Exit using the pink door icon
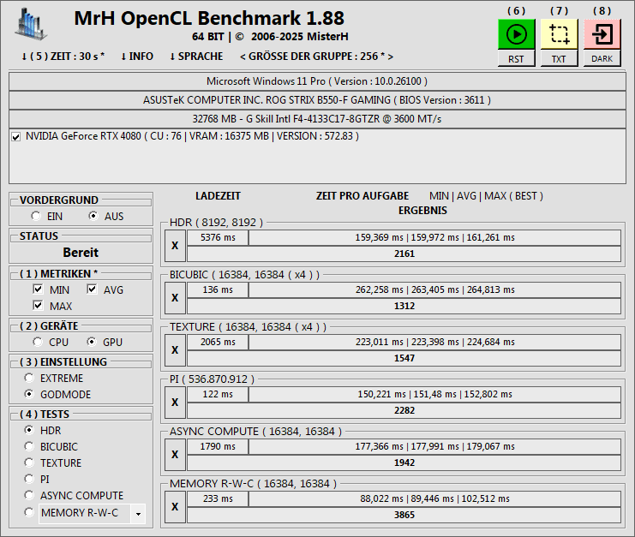Screen dimensions: 635x537 click(x=602, y=34)
